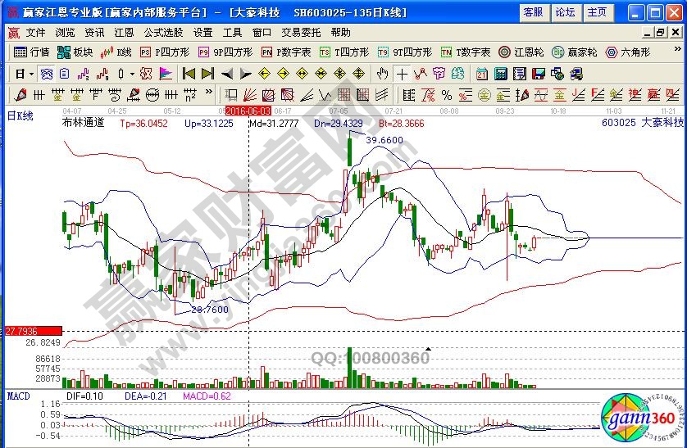This screenshot has width=687, height=448.
Task: Open the 公式选股 menu
Action: click(163, 33)
